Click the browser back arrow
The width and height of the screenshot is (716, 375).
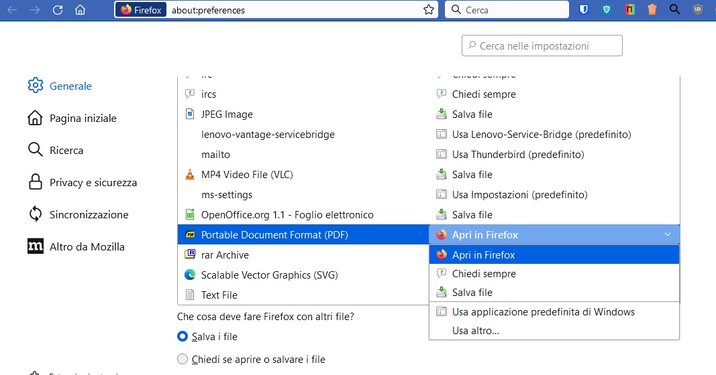[x=12, y=10]
